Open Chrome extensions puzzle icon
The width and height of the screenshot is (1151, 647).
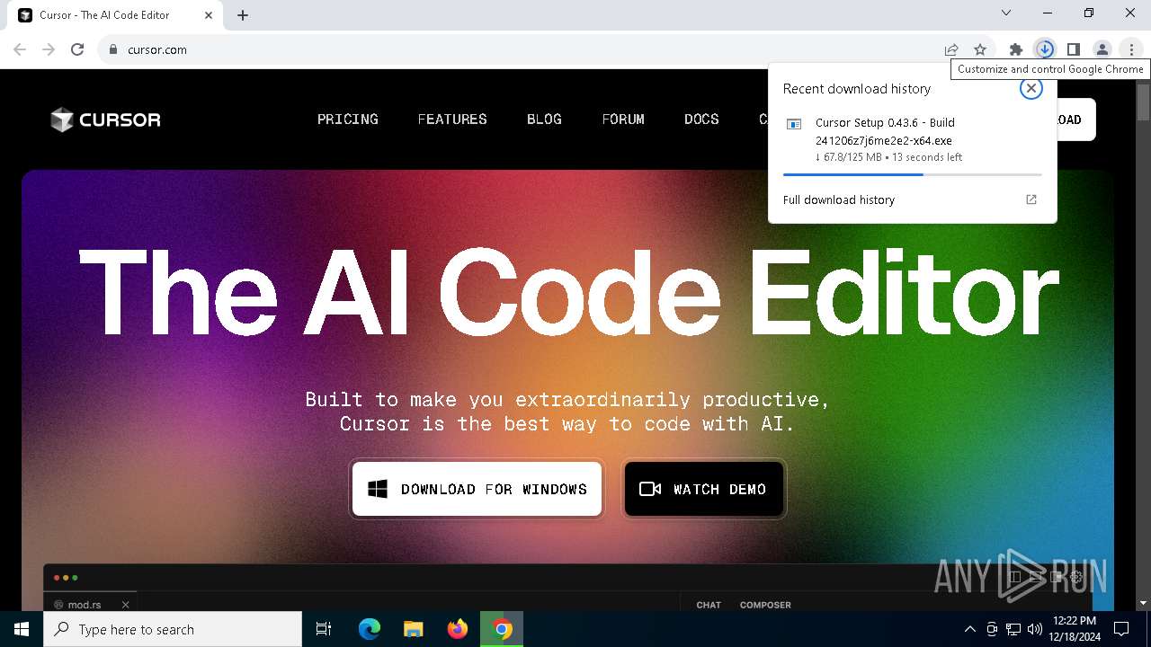(x=1016, y=49)
